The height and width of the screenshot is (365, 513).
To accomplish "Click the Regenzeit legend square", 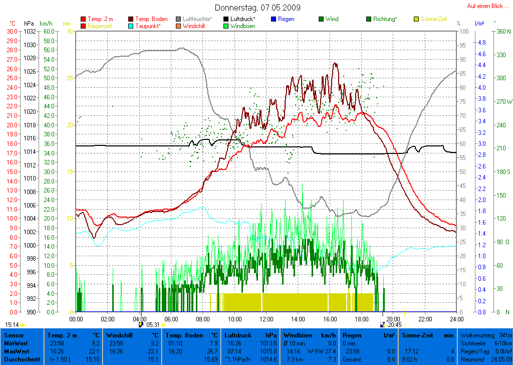I will [83, 26].
